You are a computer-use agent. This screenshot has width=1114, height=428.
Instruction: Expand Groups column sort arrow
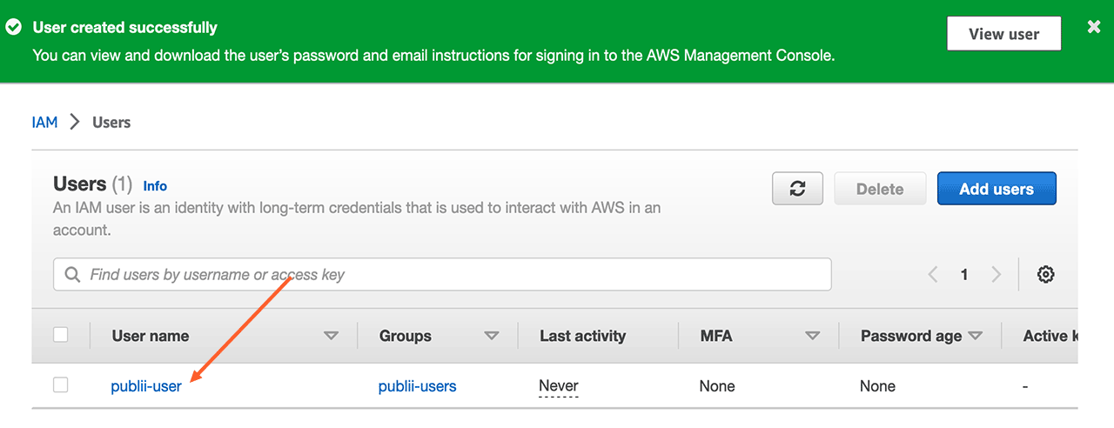pos(491,336)
